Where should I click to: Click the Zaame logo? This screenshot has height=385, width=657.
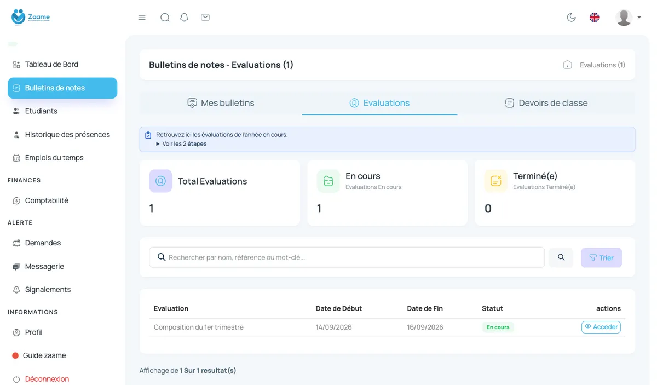[x=31, y=17]
